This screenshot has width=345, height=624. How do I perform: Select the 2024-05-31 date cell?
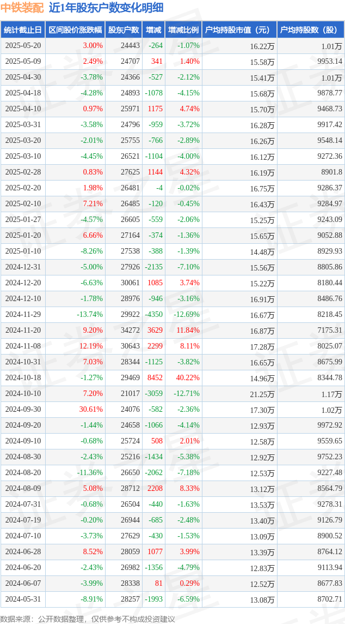[23, 599]
